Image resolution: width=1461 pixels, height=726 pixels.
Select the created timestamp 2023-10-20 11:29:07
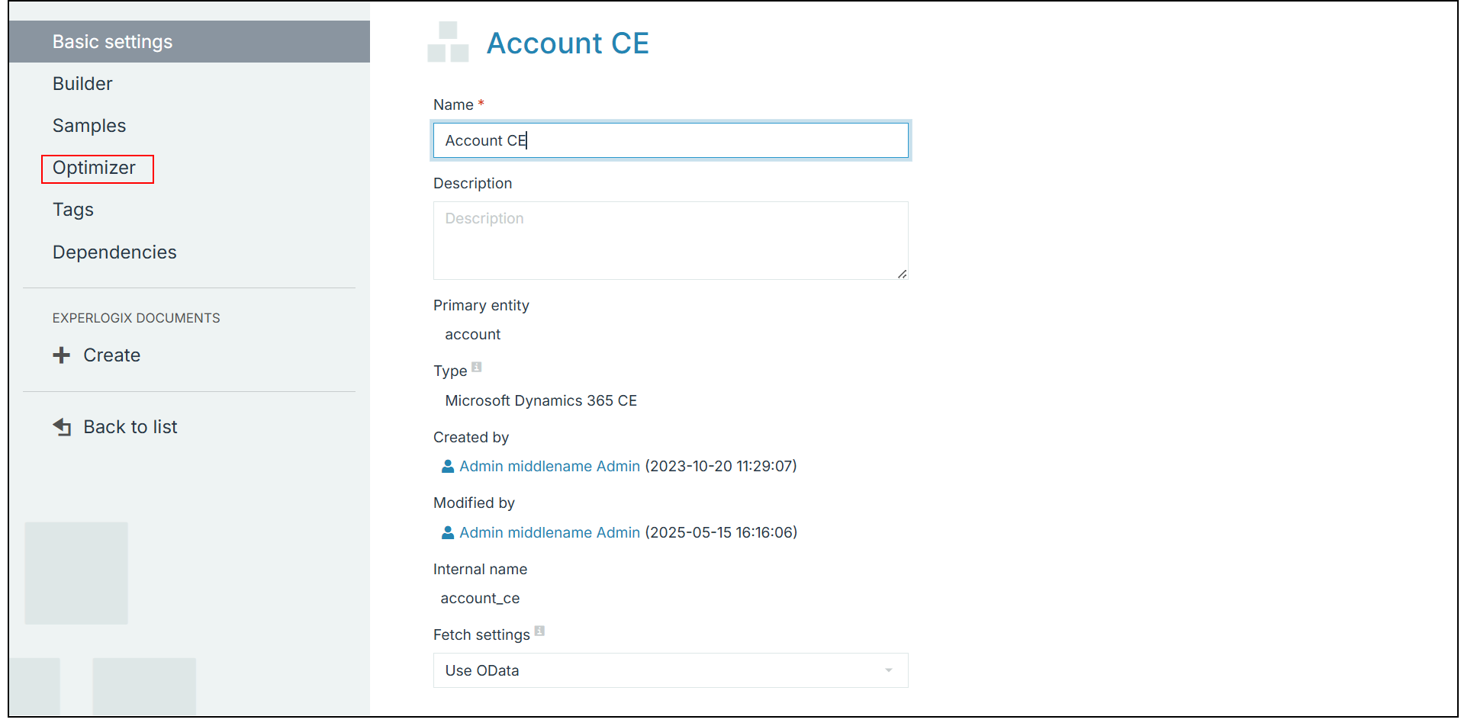pyautogui.click(x=721, y=466)
